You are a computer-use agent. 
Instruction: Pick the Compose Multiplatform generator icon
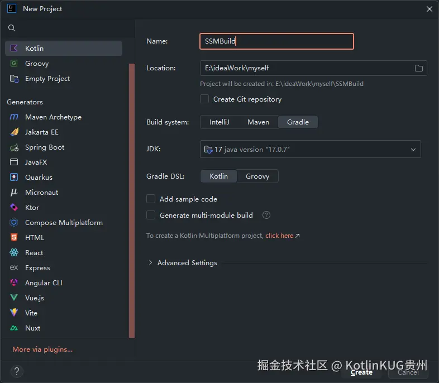(14, 222)
